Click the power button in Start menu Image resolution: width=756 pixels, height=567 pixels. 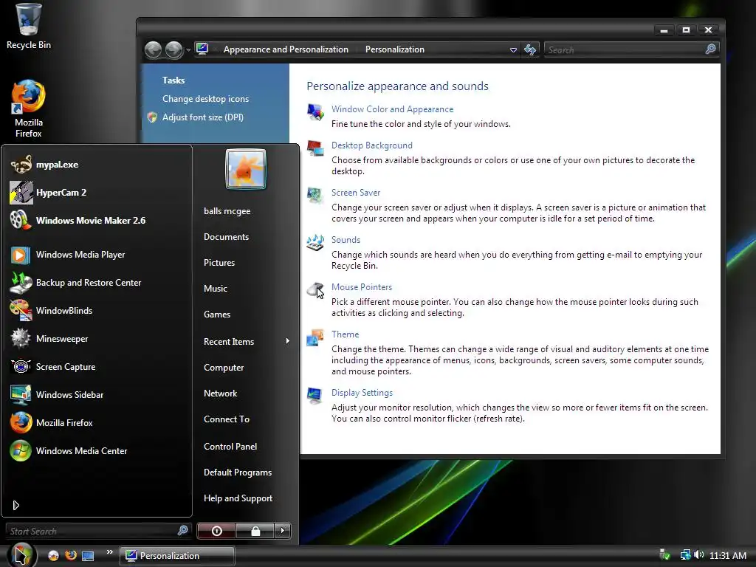(216, 531)
